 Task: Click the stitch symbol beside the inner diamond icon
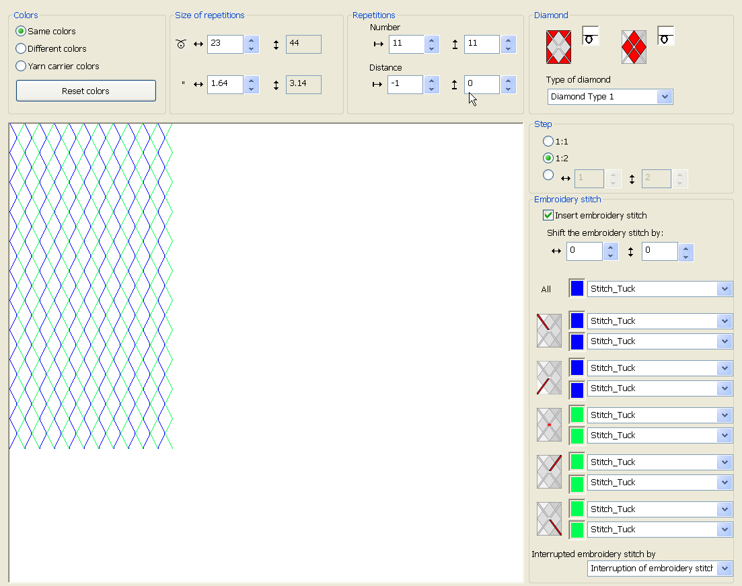tap(666, 36)
